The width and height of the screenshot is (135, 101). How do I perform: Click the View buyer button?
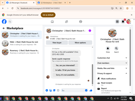[57, 43]
